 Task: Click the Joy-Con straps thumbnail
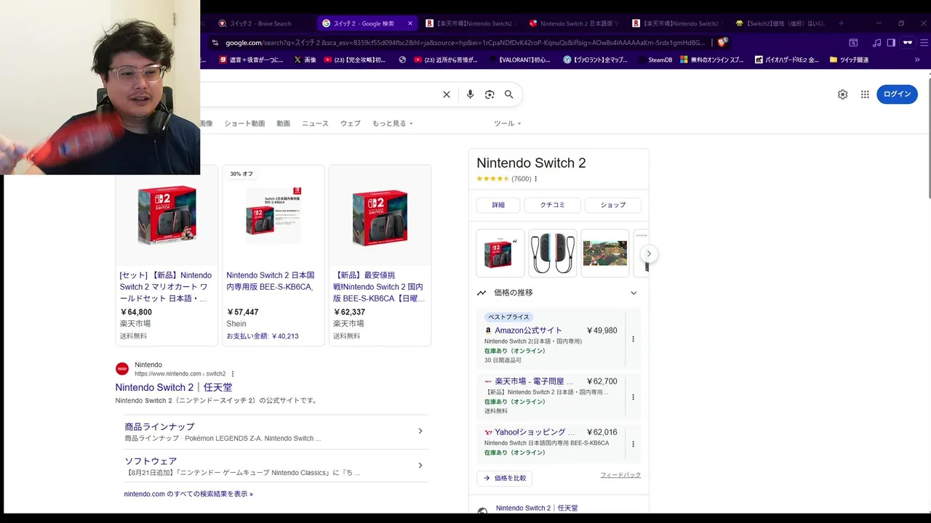553,254
